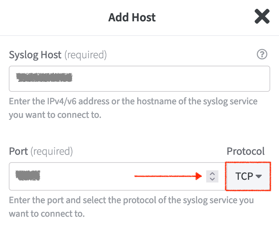This screenshot has width=279, height=237.
Task: Click the "Protocol" label above the dropdown
Action: [x=245, y=151]
